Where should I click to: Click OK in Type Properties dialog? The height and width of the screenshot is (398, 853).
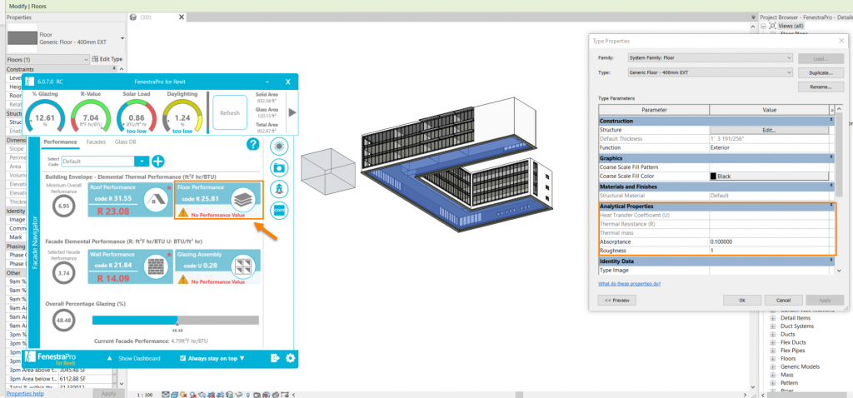click(742, 300)
